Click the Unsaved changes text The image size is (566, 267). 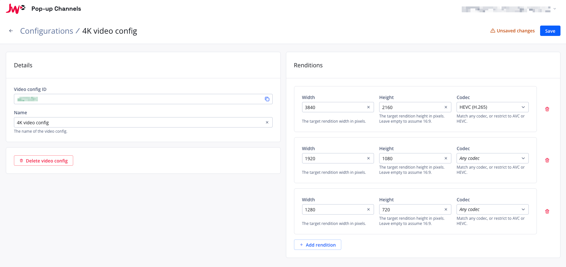(x=516, y=31)
